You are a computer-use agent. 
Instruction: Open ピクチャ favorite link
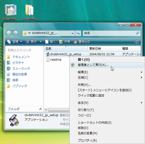click(18, 63)
